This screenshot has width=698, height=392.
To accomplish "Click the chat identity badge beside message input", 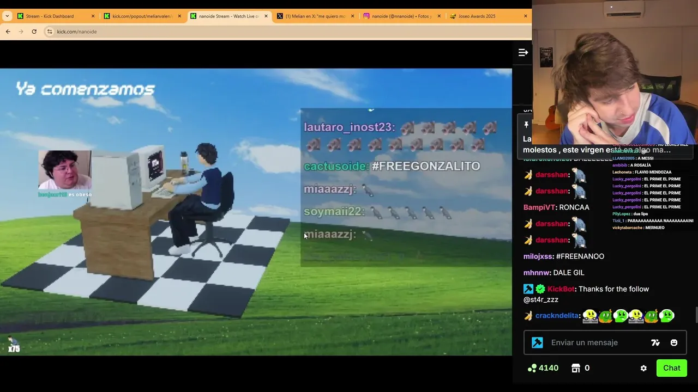I will click(x=537, y=342).
